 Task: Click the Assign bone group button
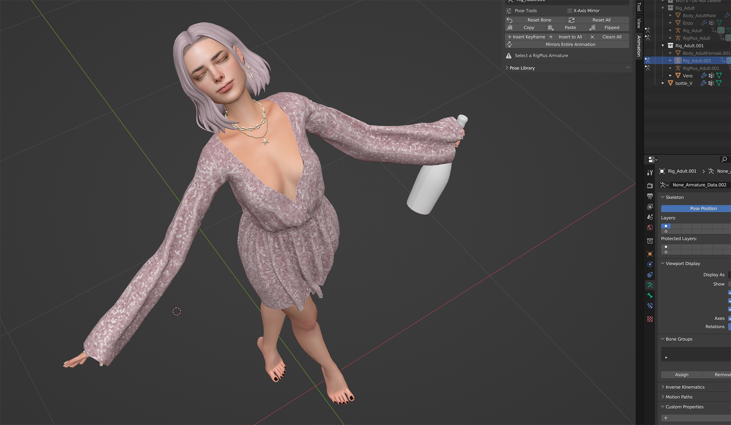(x=682, y=375)
